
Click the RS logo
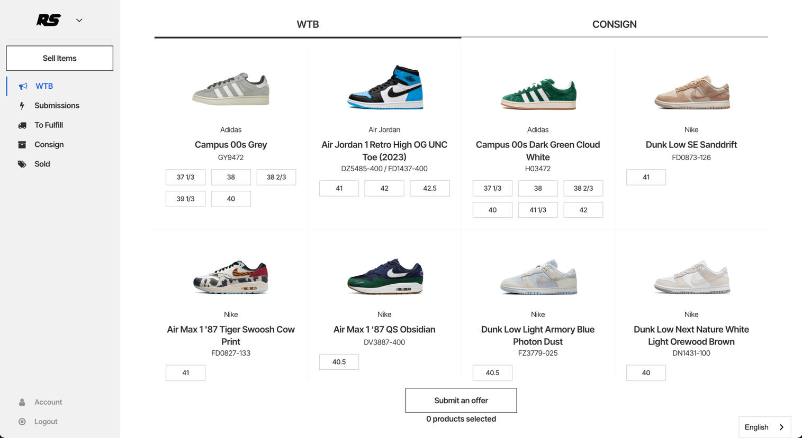[49, 20]
